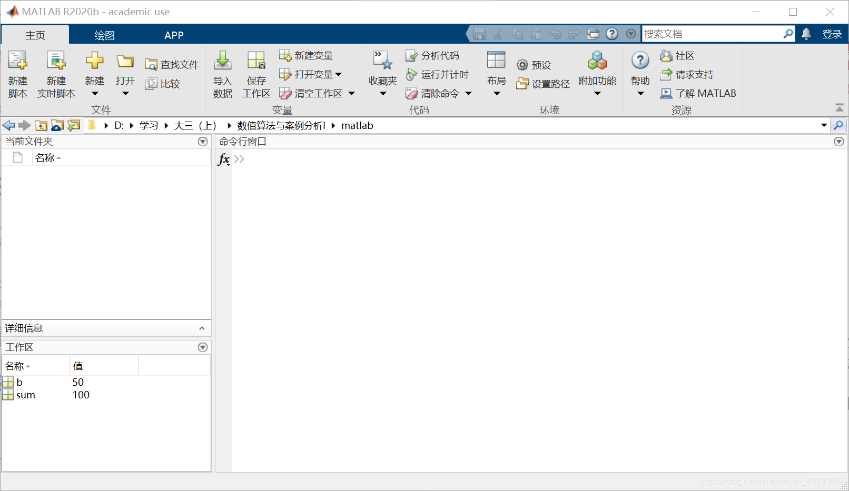Expand Open Variable (打开变量) dropdown
Viewport: 849px width, 491px height.
coord(339,74)
